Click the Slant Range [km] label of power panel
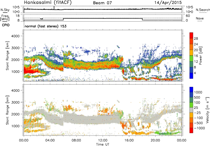The width and height of the screenshot is (210, 146). point(7,56)
